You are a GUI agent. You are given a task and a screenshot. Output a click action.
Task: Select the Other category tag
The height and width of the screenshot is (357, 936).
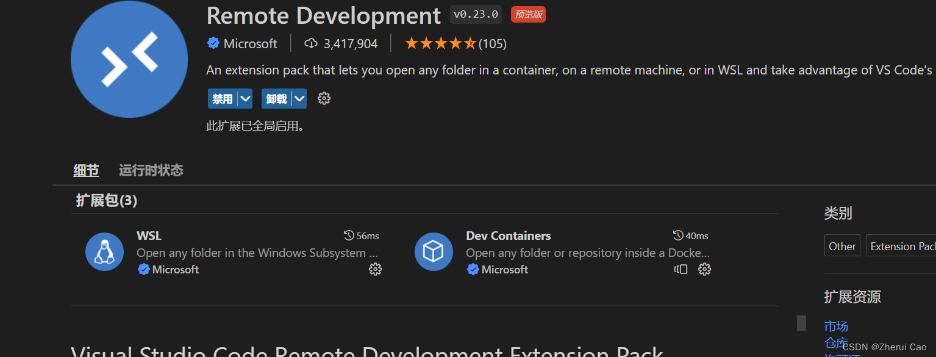tap(842, 246)
